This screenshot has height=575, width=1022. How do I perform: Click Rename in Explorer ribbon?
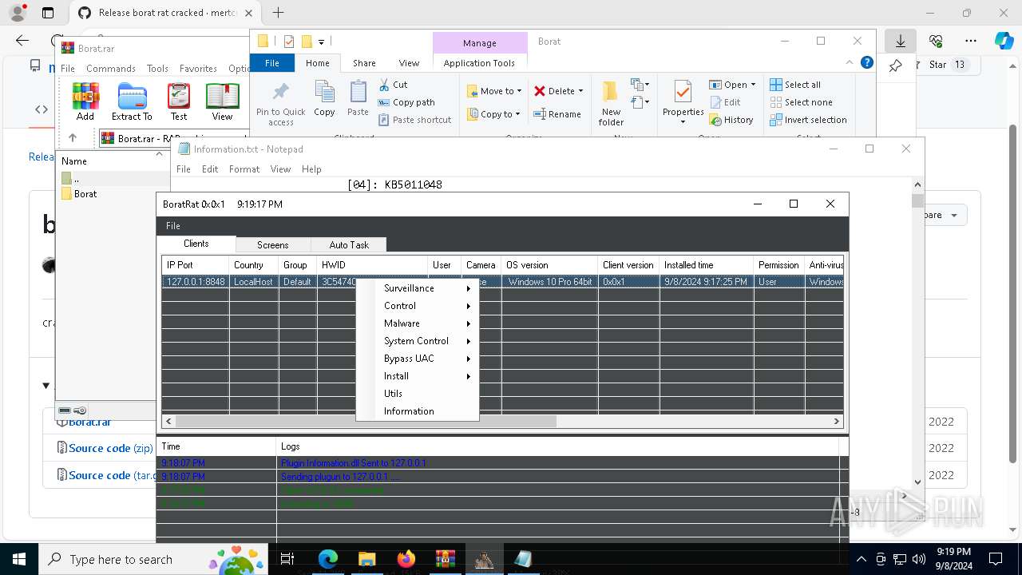pos(557,114)
